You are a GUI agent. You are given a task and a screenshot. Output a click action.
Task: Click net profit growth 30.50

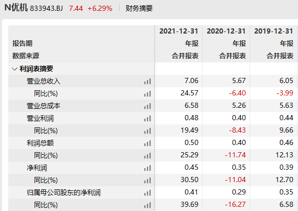pyautogui.click(x=190, y=180)
